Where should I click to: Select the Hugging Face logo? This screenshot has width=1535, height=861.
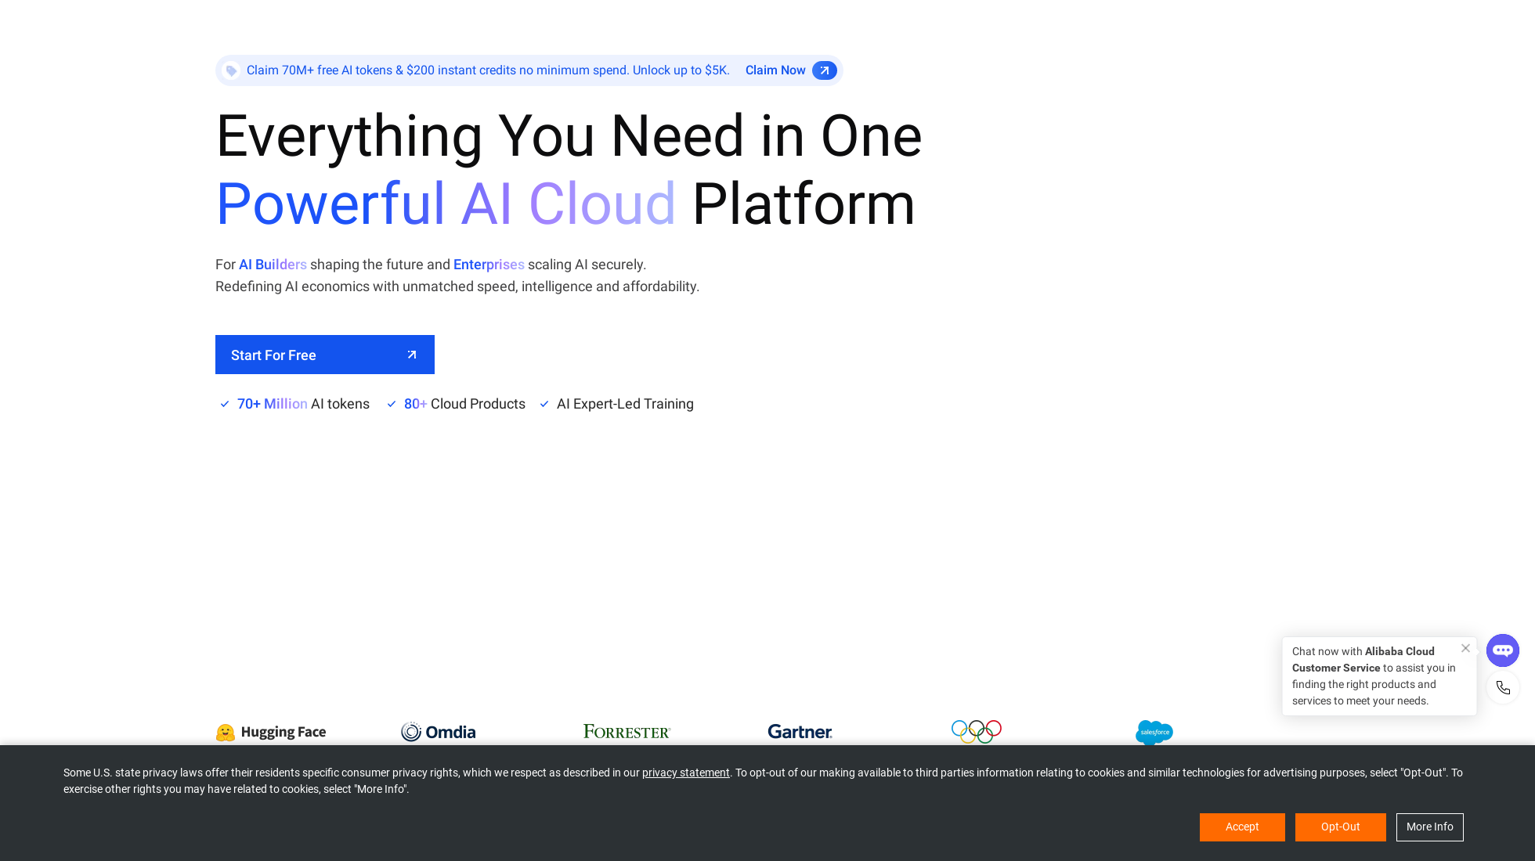click(x=270, y=732)
